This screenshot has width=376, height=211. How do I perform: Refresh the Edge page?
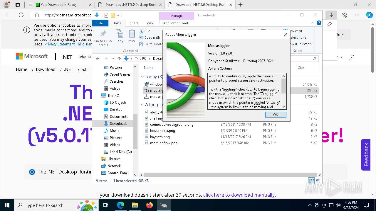tap(21, 15)
